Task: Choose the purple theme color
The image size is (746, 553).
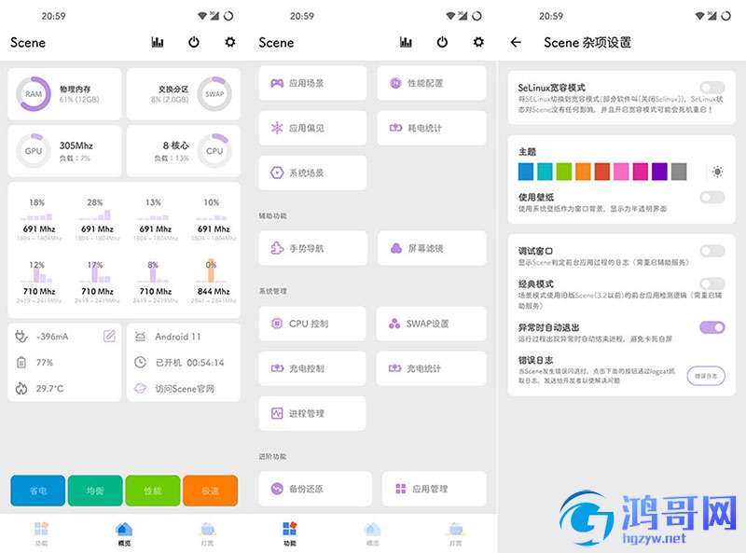Action: (659, 172)
